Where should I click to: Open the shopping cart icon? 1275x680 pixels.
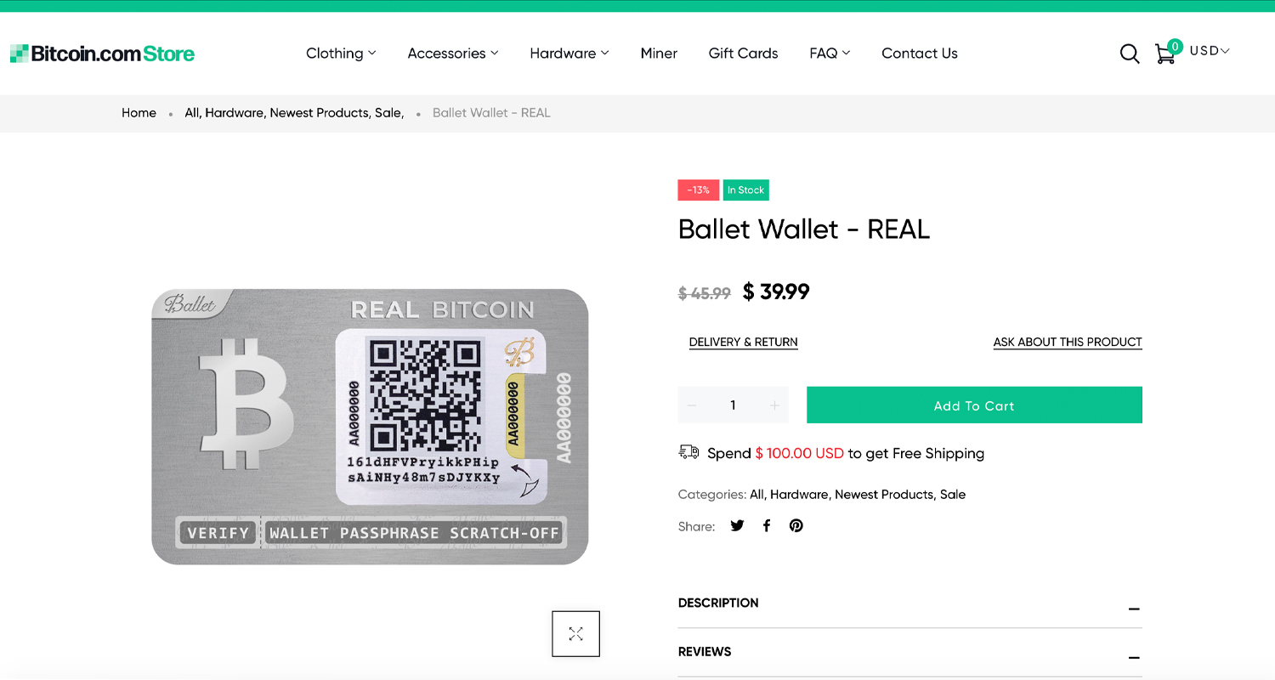point(1164,54)
